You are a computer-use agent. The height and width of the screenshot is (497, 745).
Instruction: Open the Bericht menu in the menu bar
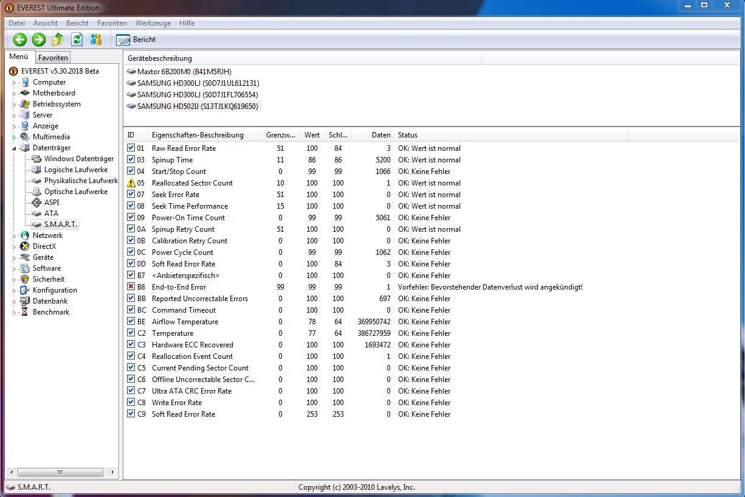78,23
